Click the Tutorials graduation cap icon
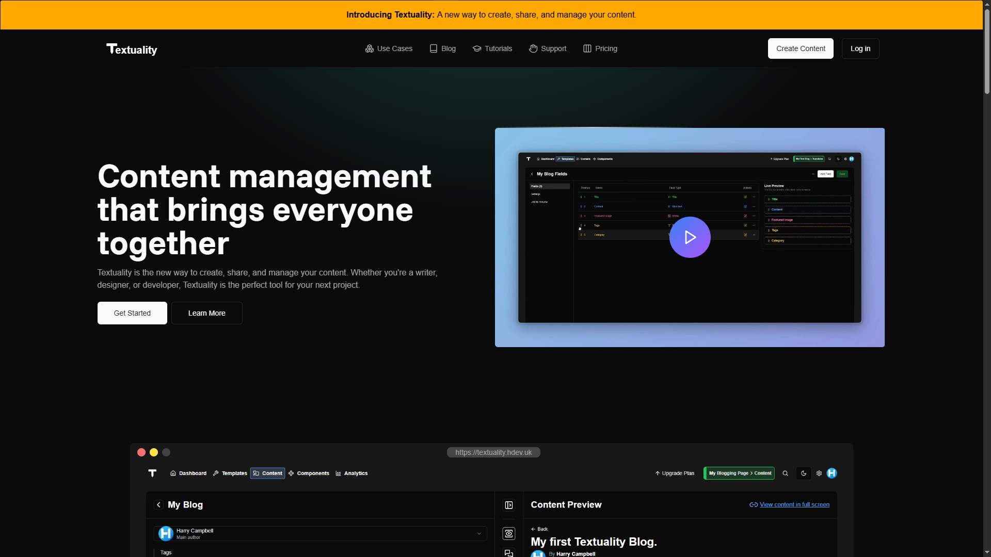Viewport: 991px width, 557px height. click(477, 48)
